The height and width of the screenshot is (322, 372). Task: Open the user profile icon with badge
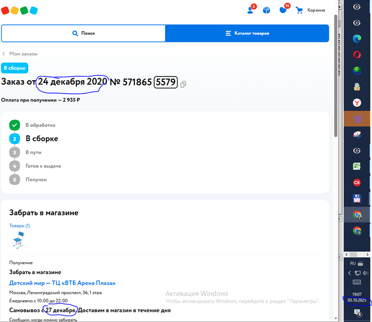pyautogui.click(x=251, y=10)
